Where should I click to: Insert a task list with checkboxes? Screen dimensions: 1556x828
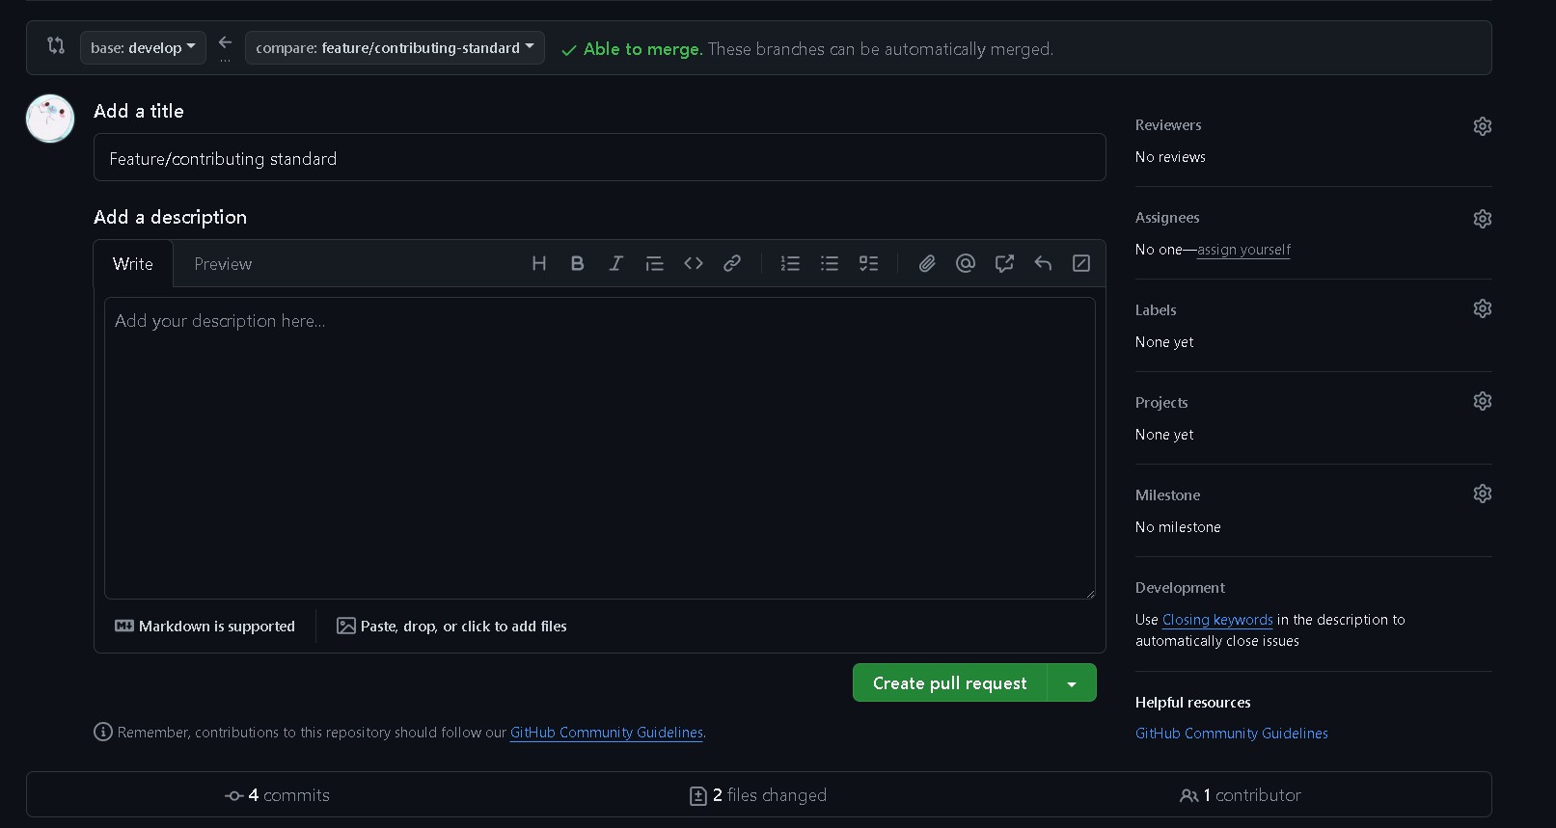click(x=868, y=263)
